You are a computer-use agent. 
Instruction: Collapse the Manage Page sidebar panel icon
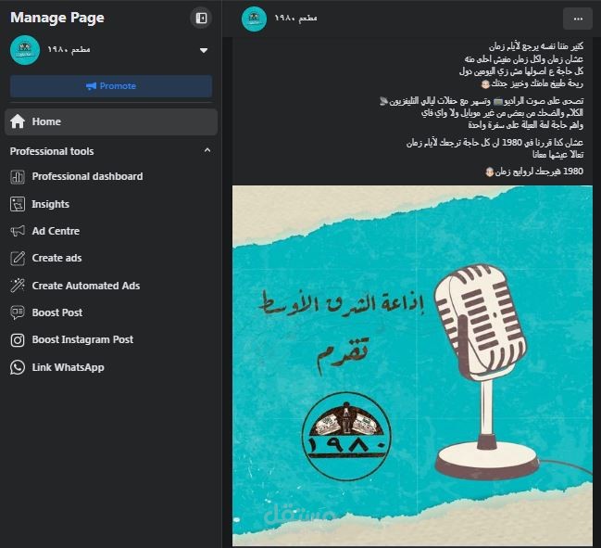tap(201, 18)
